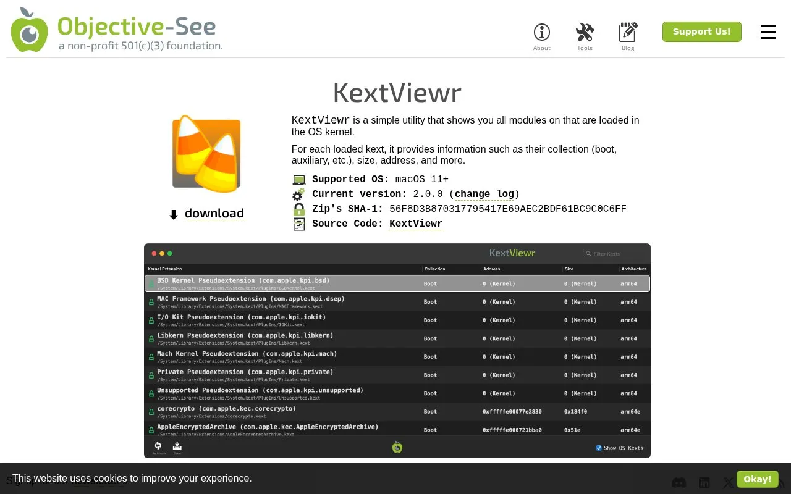Click the Architecture column header in screenshot
Screen dimensions: 791x494
[634, 269]
